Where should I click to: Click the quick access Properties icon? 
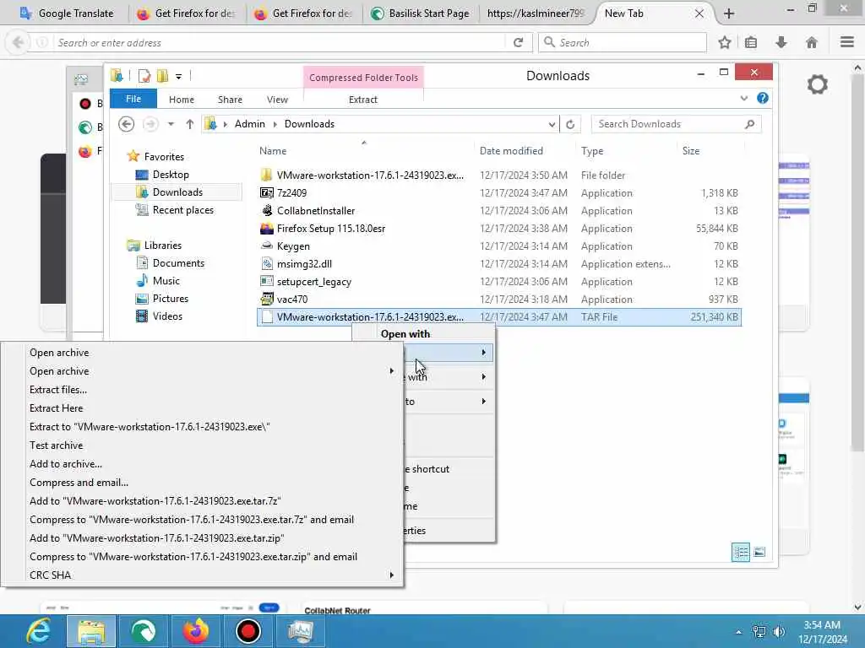[144, 76]
